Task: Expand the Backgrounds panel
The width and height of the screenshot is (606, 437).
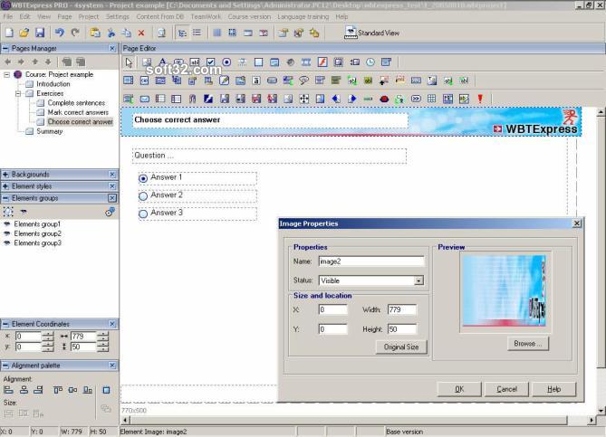Action: [x=5, y=174]
